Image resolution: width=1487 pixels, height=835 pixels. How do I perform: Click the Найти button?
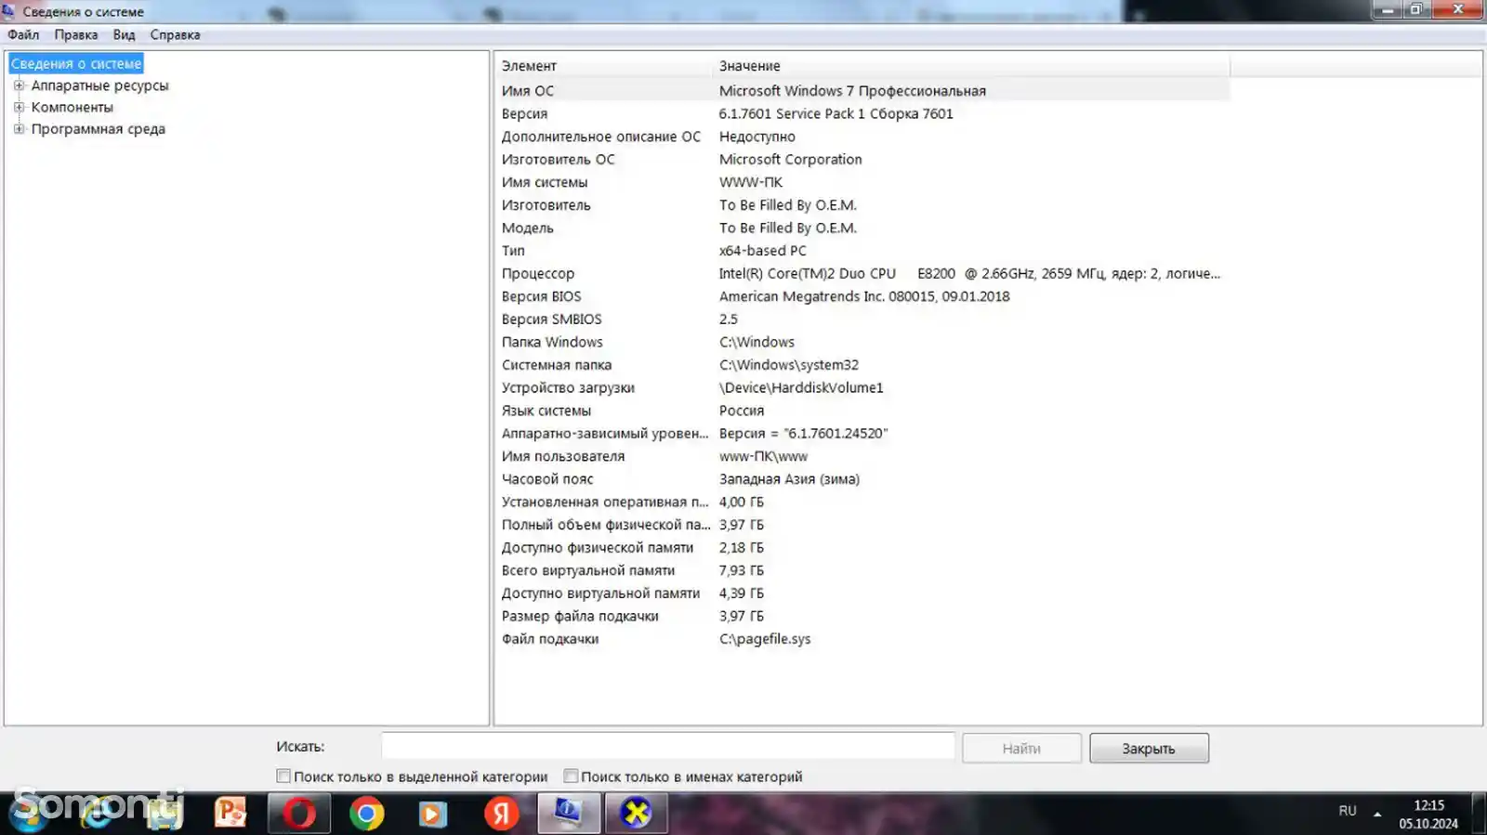pyautogui.click(x=1021, y=748)
